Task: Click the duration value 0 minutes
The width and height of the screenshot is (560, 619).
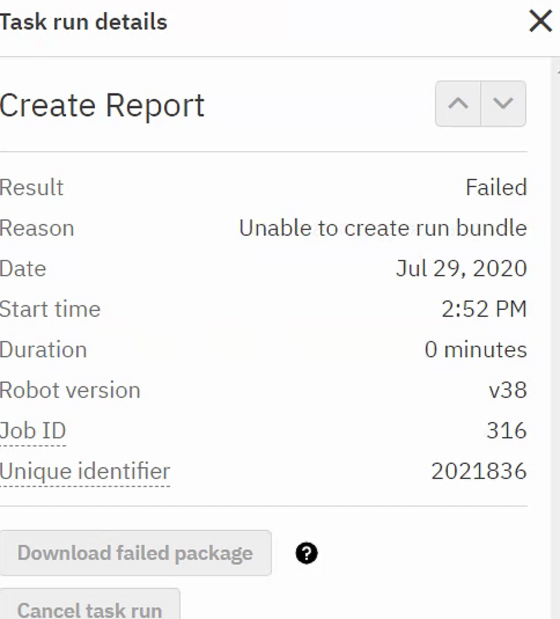Action: [x=475, y=350]
